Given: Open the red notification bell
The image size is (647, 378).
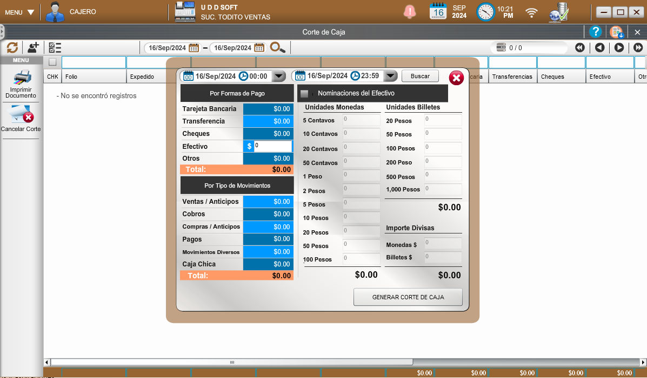Looking at the screenshot, I should coord(410,11).
